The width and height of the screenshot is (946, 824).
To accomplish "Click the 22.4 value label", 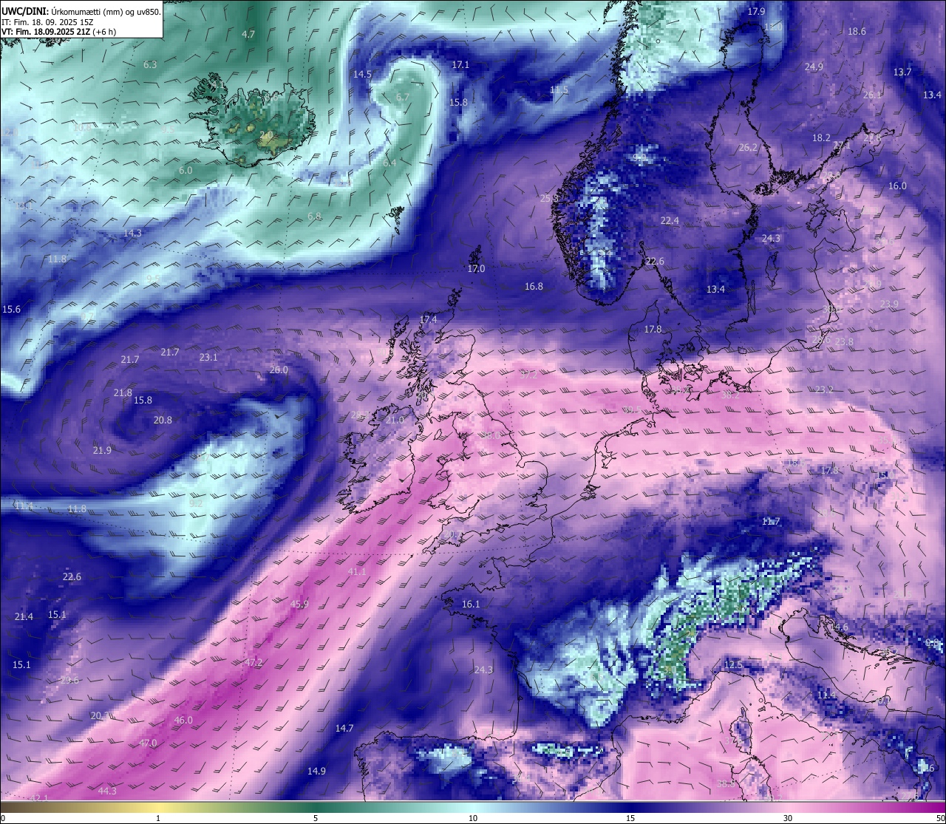I will click(x=670, y=221).
